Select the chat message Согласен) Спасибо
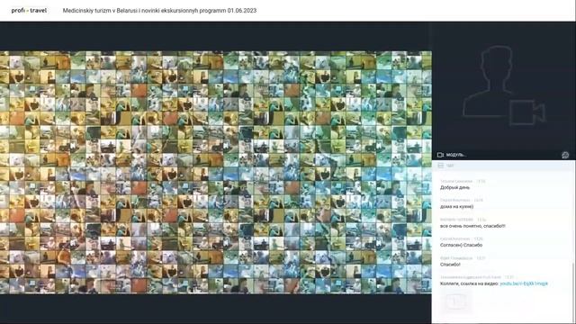 point(461,245)
